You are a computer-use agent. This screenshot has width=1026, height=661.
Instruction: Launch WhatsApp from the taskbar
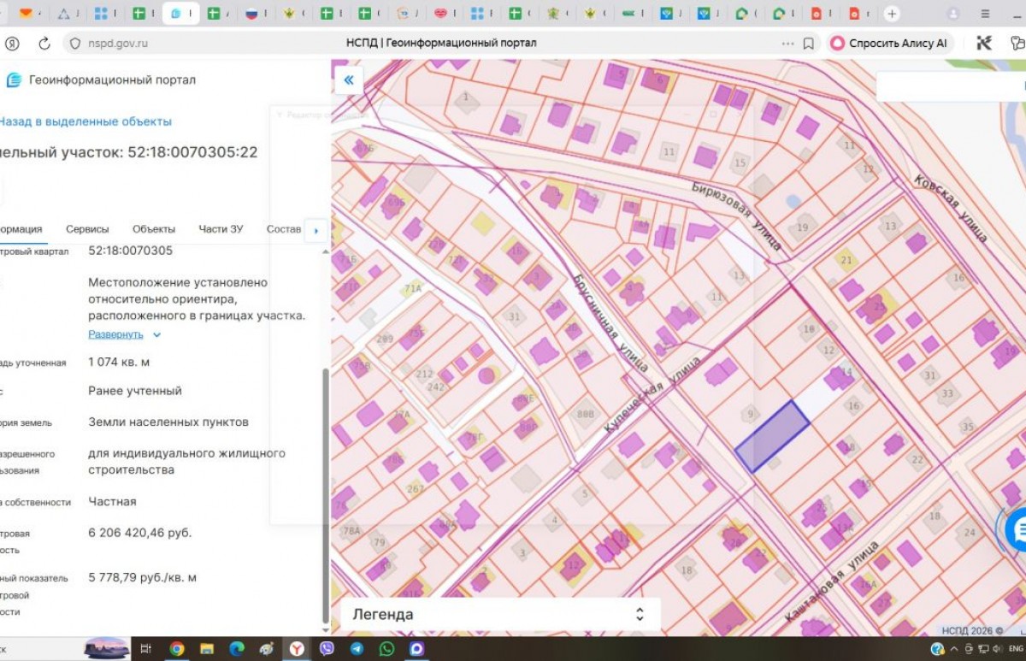coord(386,649)
